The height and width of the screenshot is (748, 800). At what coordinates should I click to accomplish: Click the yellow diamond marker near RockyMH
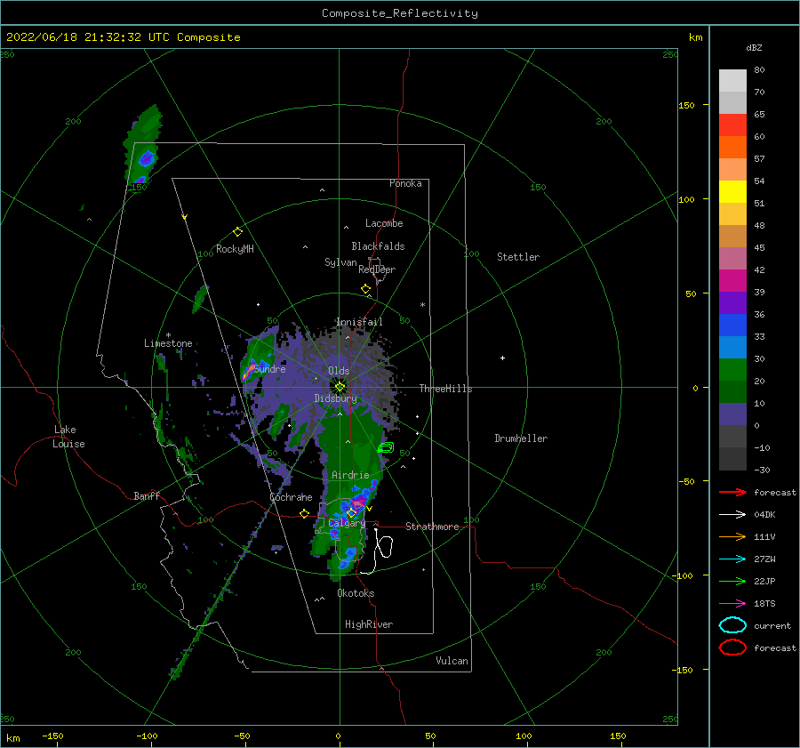(x=237, y=232)
